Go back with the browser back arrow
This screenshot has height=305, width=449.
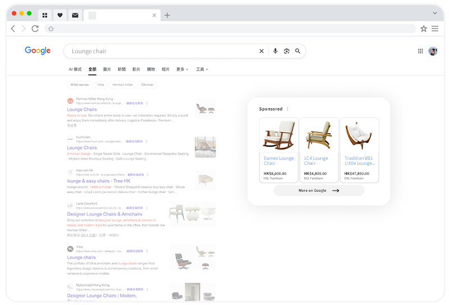click(x=13, y=29)
